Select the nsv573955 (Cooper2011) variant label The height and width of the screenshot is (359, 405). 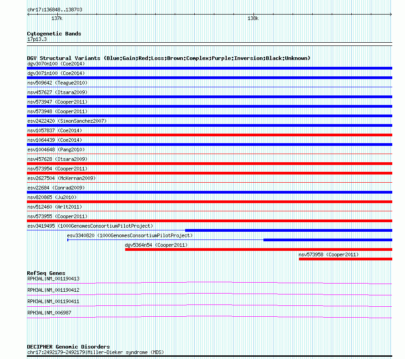click(x=57, y=216)
